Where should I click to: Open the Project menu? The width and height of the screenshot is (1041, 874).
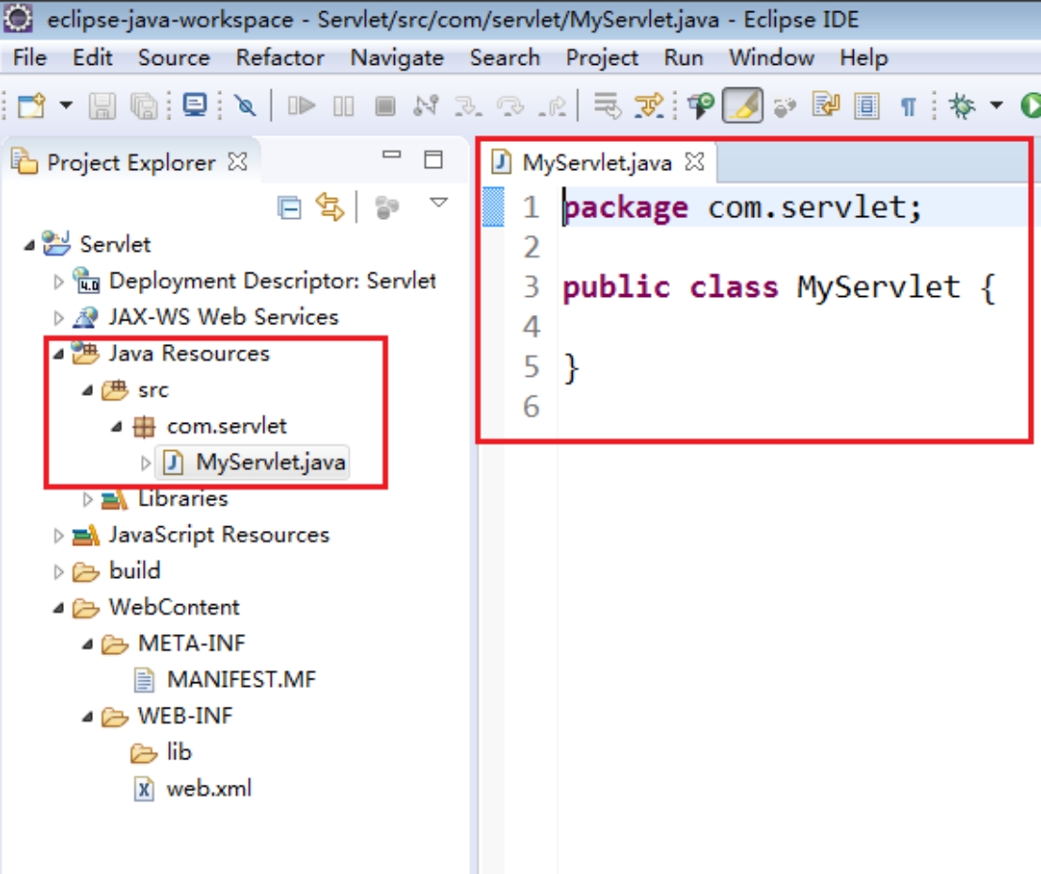click(602, 57)
